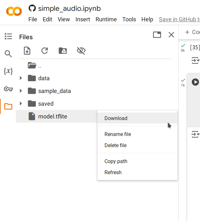This screenshot has width=200, height=221.
Task: Open the Insert menu
Action: (83, 19)
